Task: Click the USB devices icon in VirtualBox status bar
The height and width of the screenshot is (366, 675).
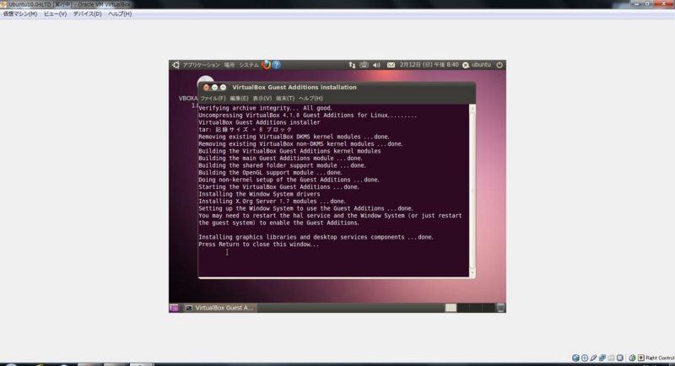Action: tap(593, 358)
